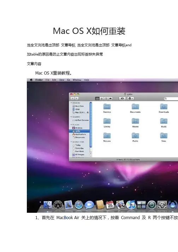Open the Movies folder
The image size is (178, 252).
pyautogui.click(x=135, y=123)
